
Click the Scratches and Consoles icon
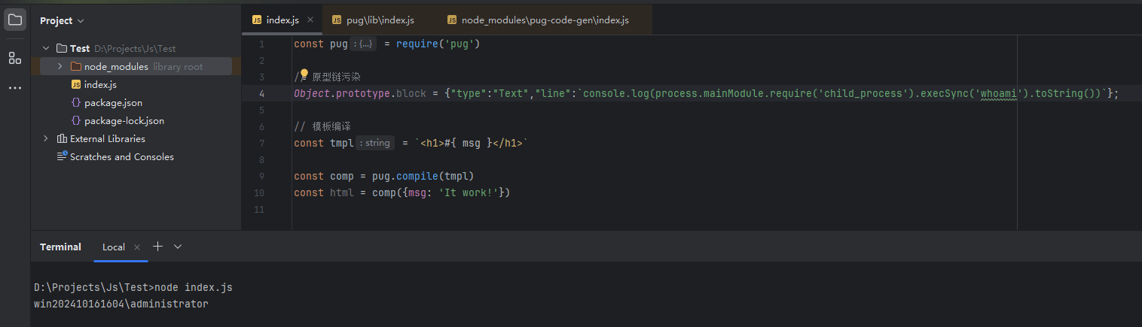[63, 156]
